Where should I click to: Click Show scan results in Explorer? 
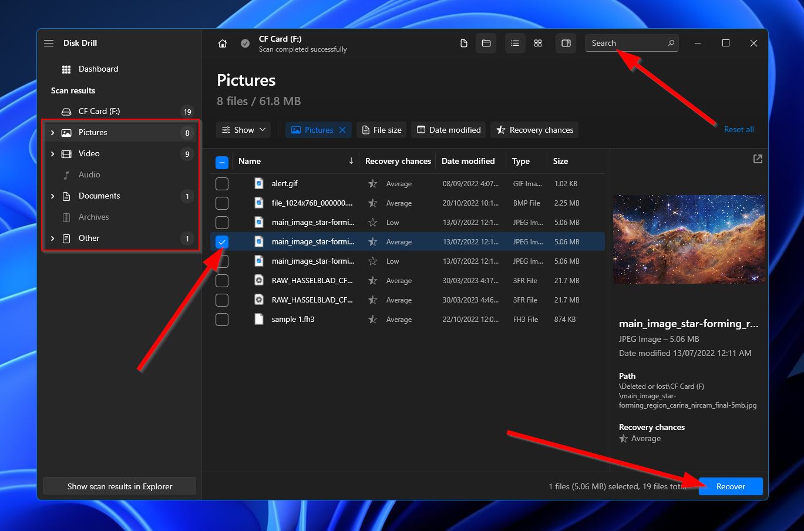[120, 486]
